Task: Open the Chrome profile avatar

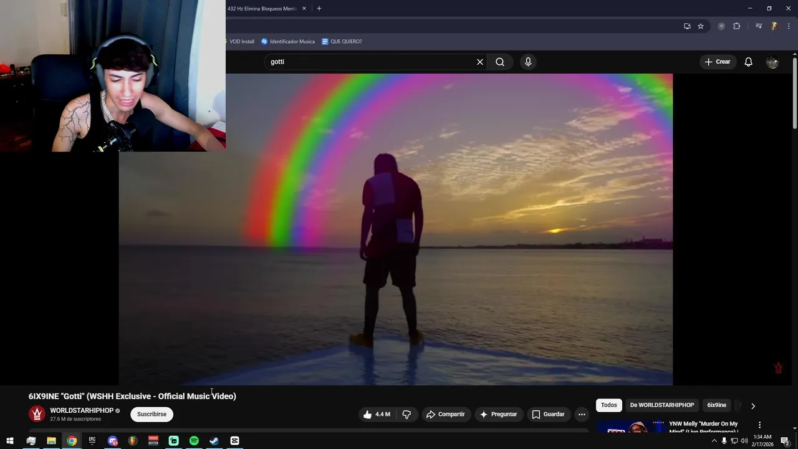Action: click(x=774, y=26)
